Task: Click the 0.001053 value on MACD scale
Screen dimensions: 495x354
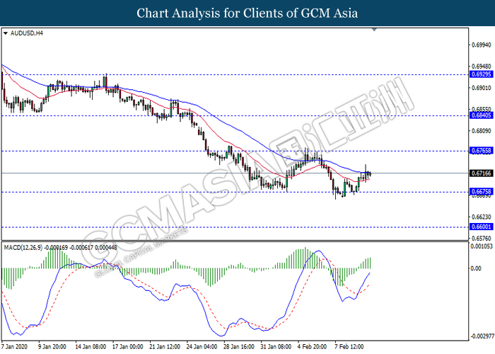Action: (482, 246)
